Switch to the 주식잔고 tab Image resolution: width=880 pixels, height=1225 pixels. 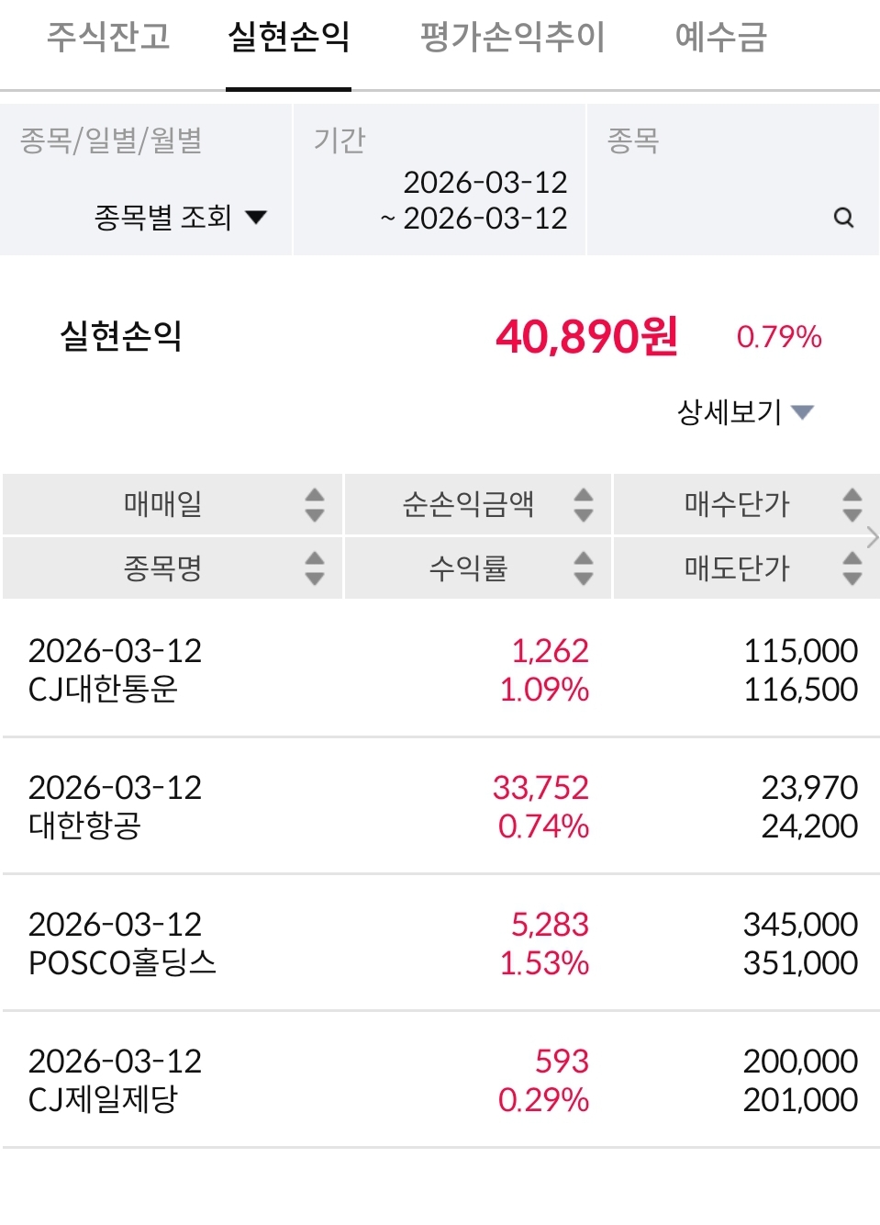[108, 38]
